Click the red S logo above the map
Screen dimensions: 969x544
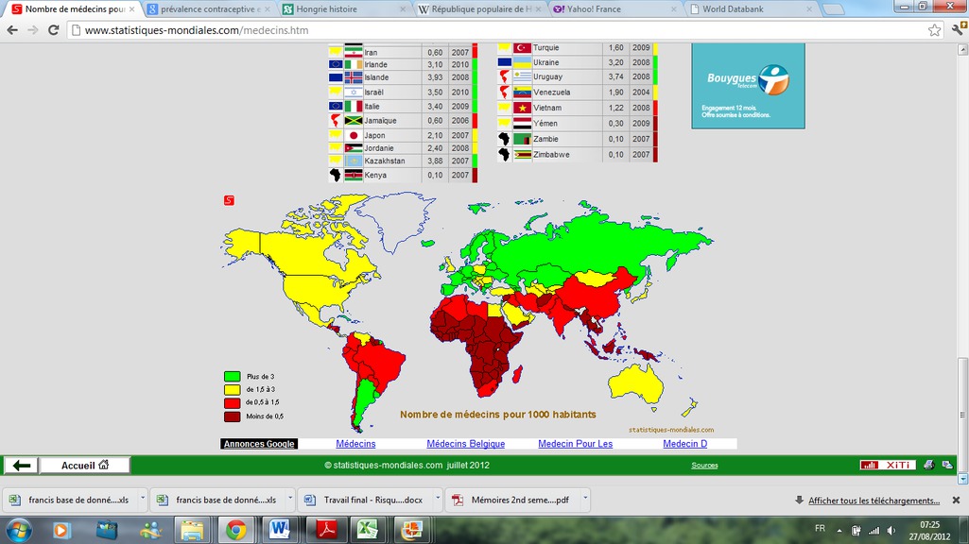pos(229,200)
